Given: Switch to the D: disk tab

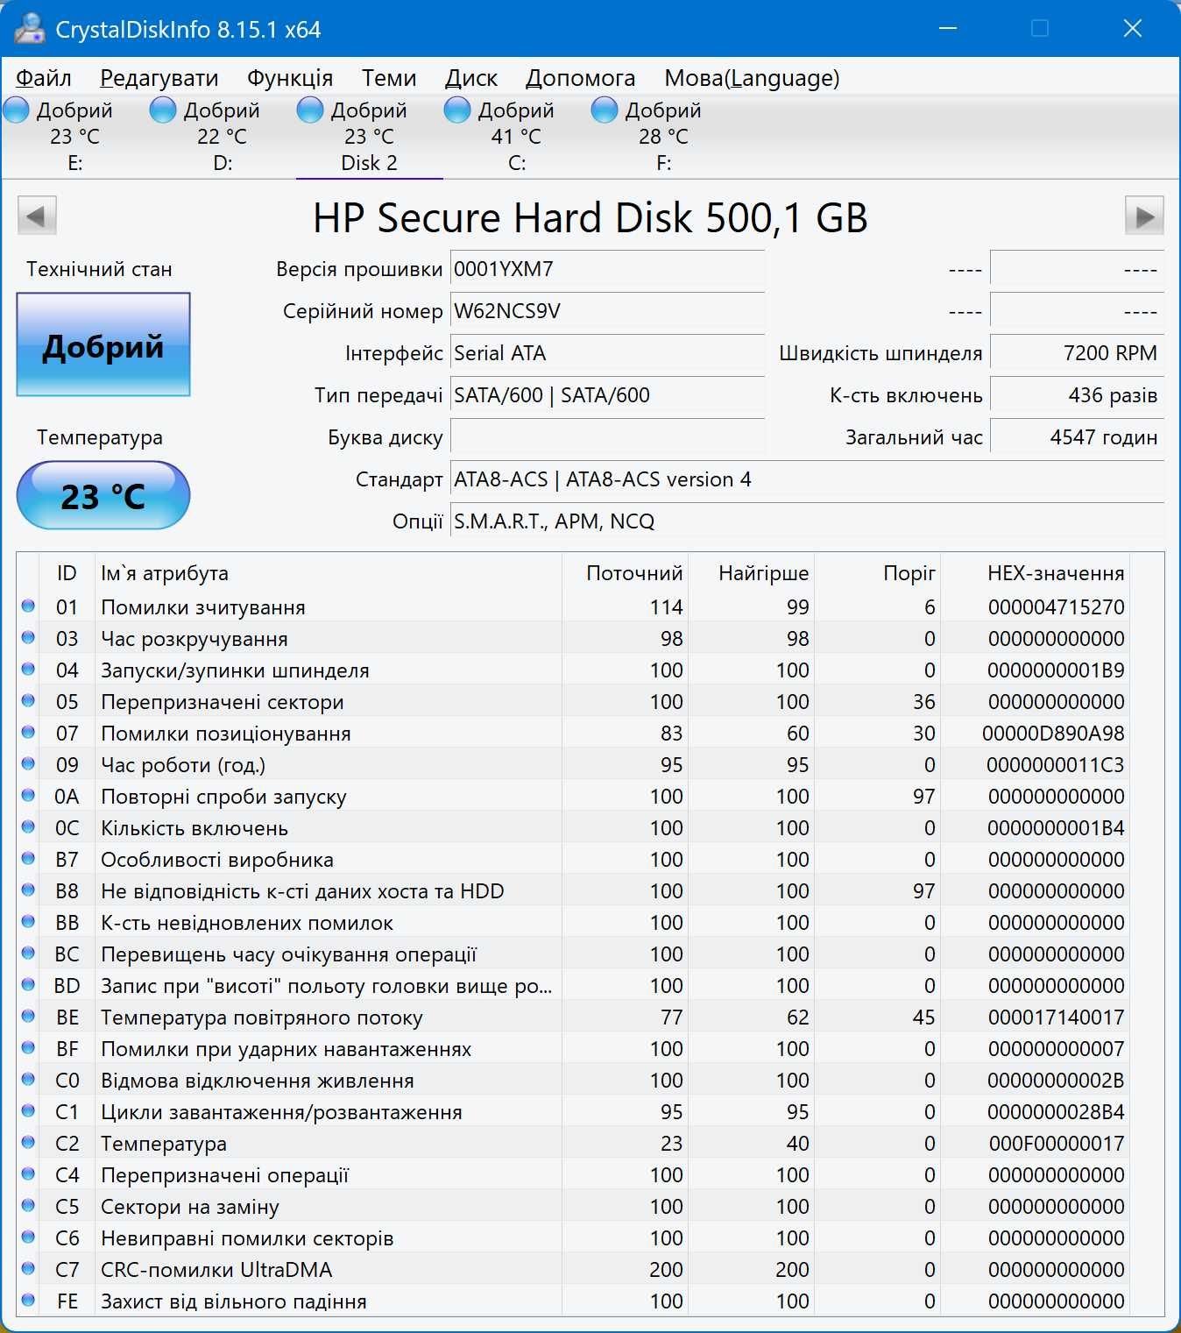Looking at the screenshot, I should (223, 137).
